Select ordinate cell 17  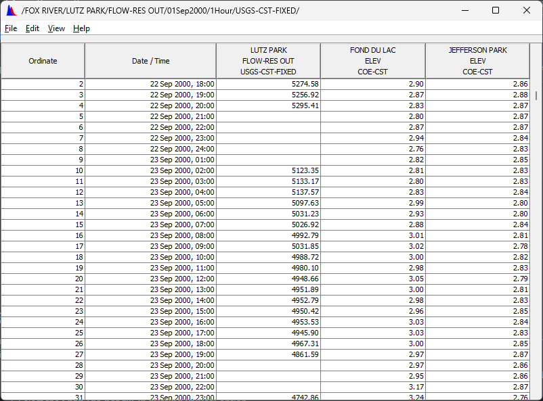[43, 246]
